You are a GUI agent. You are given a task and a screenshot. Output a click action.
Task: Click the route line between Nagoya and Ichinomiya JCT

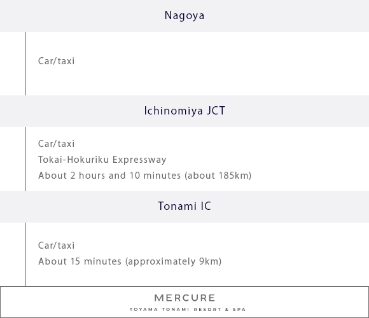coord(25,64)
